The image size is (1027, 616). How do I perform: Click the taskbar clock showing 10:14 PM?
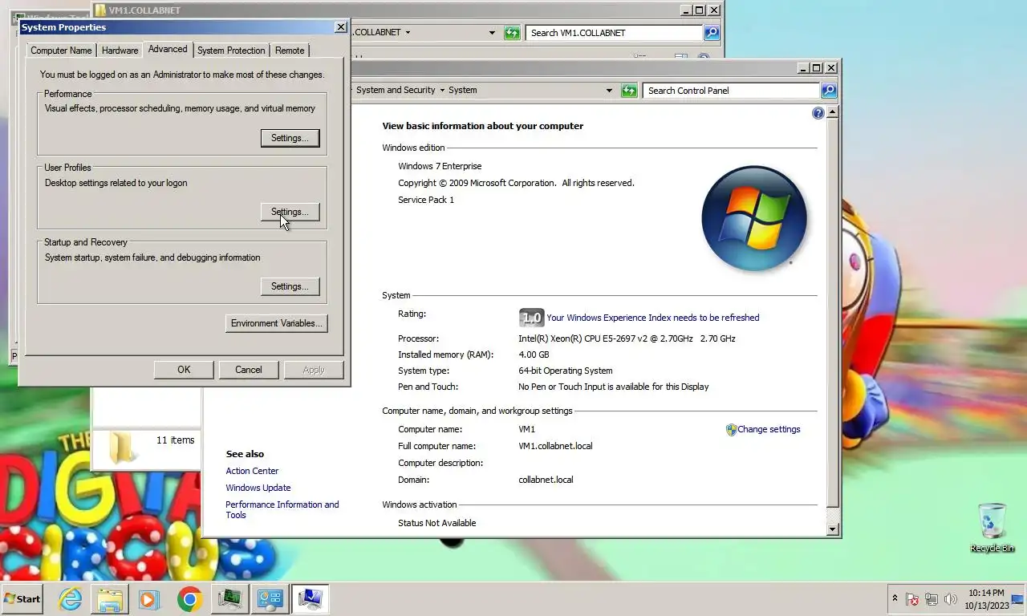[986, 599]
